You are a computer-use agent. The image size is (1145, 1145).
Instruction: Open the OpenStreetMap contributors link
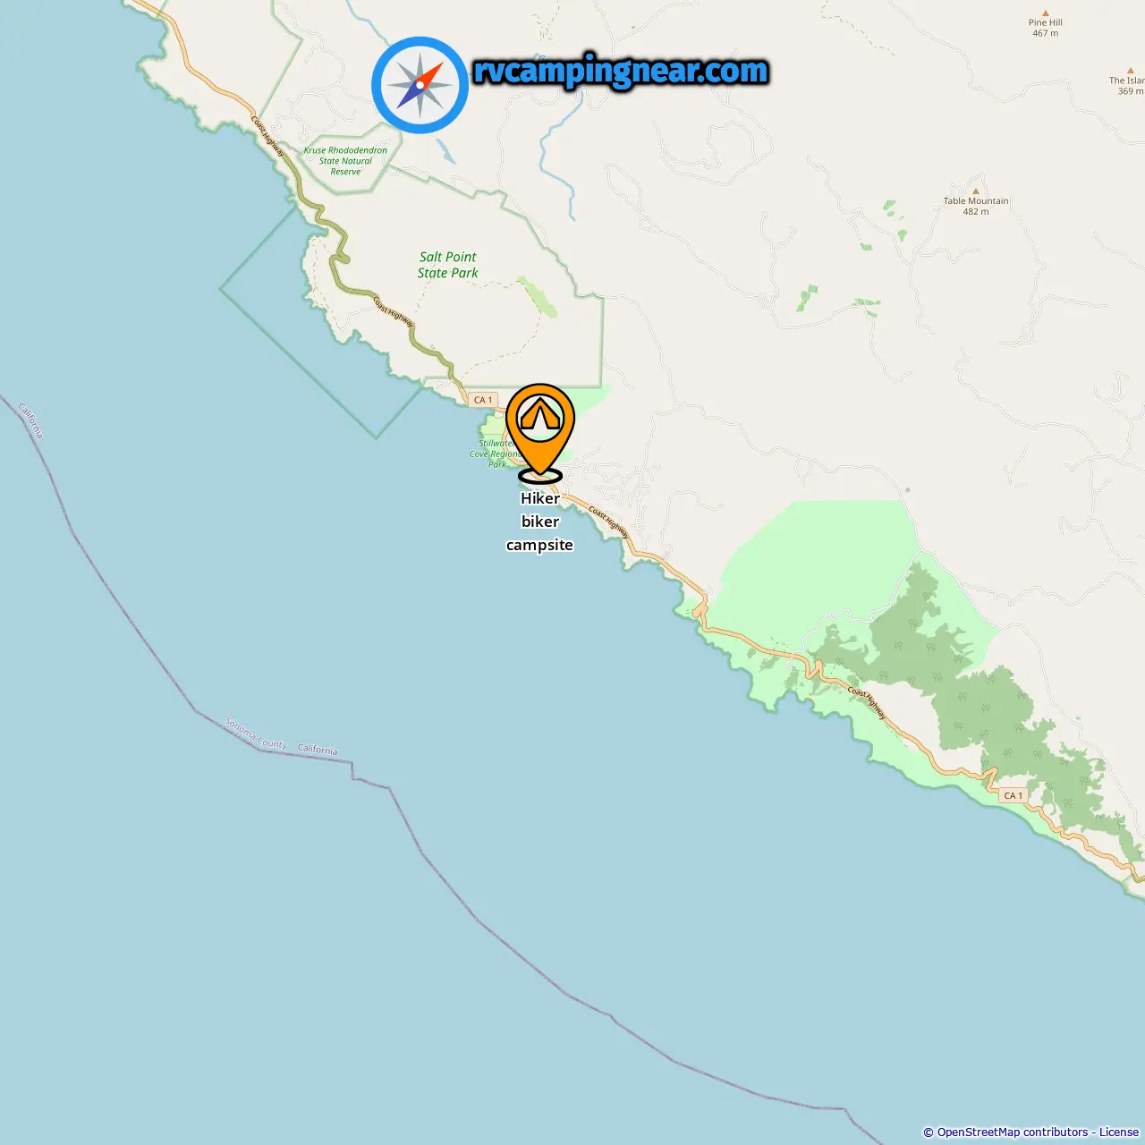[x=1013, y=1132]
